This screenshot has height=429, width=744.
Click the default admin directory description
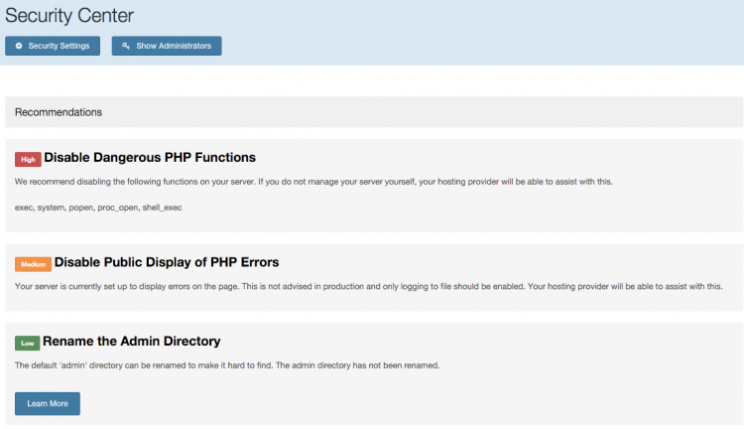coord(227,365)
